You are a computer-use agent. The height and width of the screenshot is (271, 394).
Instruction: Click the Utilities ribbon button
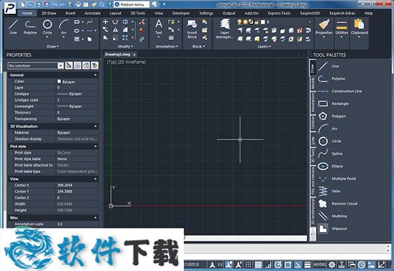(x=341, y=28)
